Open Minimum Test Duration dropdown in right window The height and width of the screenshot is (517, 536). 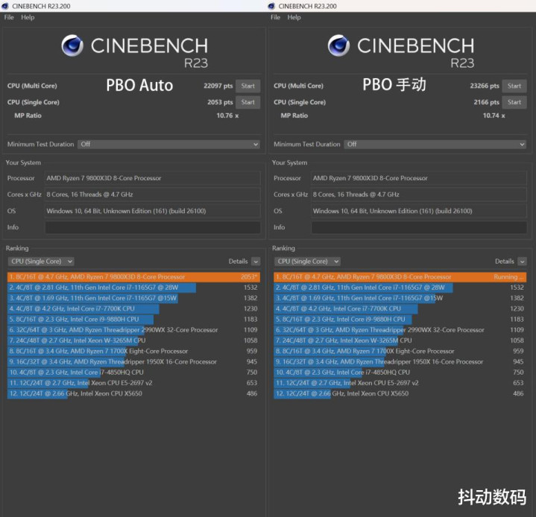[435, 145]
